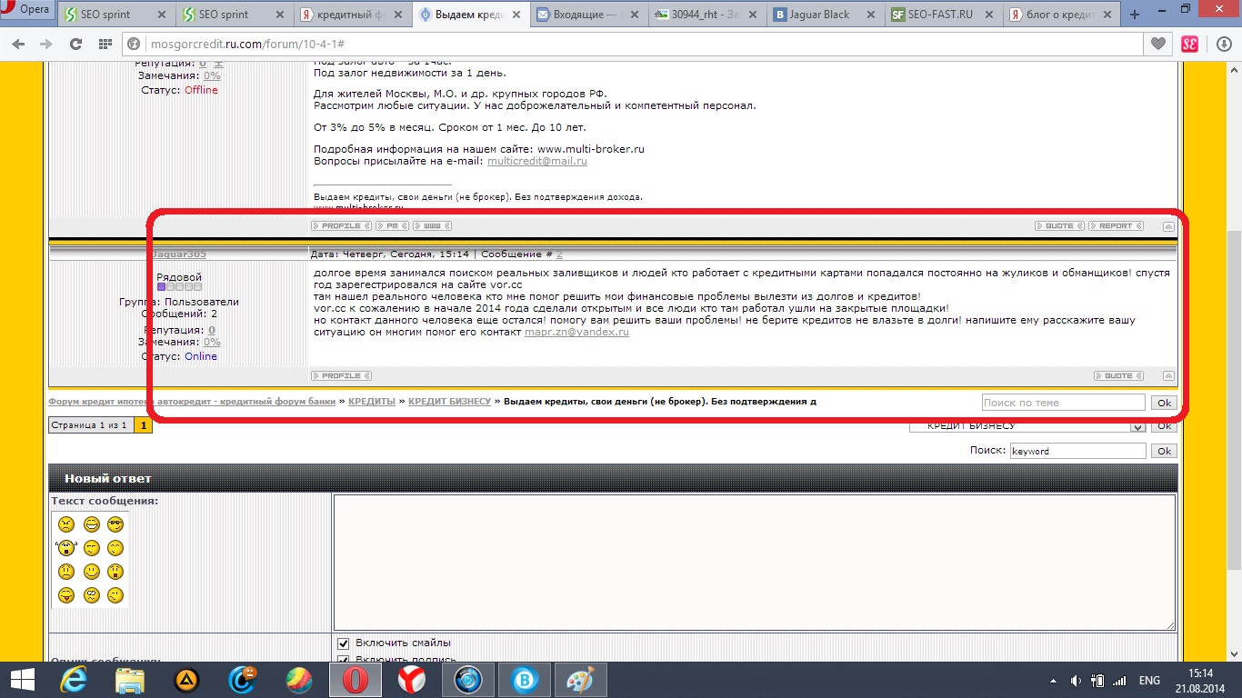Image resolution: width=1242 pixels, height=698 pixels.
Task: Click the message text area
Action: pos(755,562)
